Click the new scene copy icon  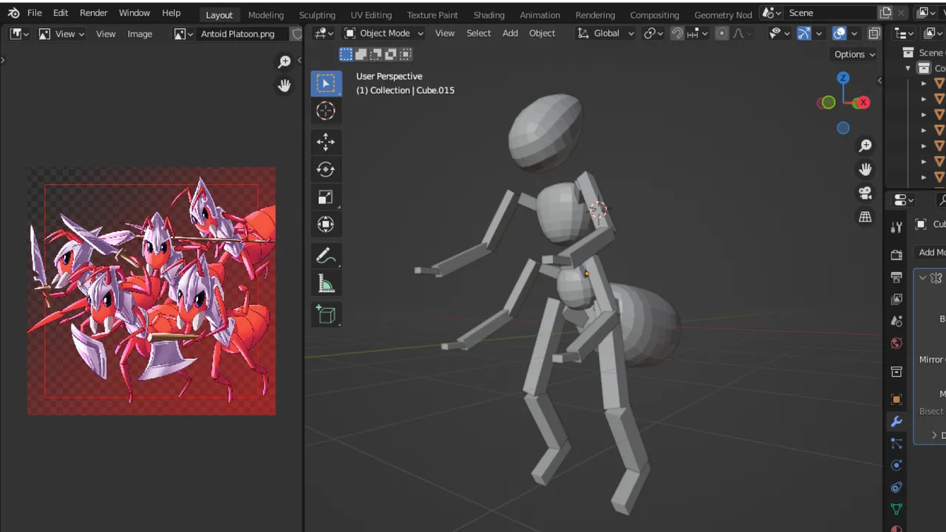885,13
